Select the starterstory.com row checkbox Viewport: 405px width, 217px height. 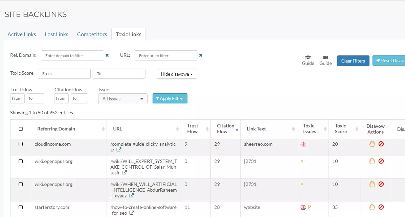coord(21,207)
